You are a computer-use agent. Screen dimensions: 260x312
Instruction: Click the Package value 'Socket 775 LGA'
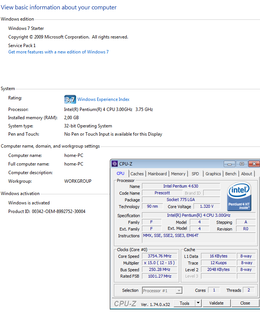[x=181, y=200]
